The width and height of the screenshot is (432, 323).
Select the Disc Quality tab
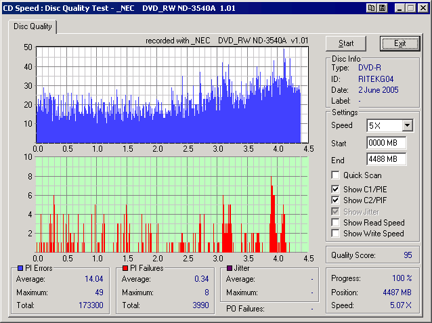point(33,26)
